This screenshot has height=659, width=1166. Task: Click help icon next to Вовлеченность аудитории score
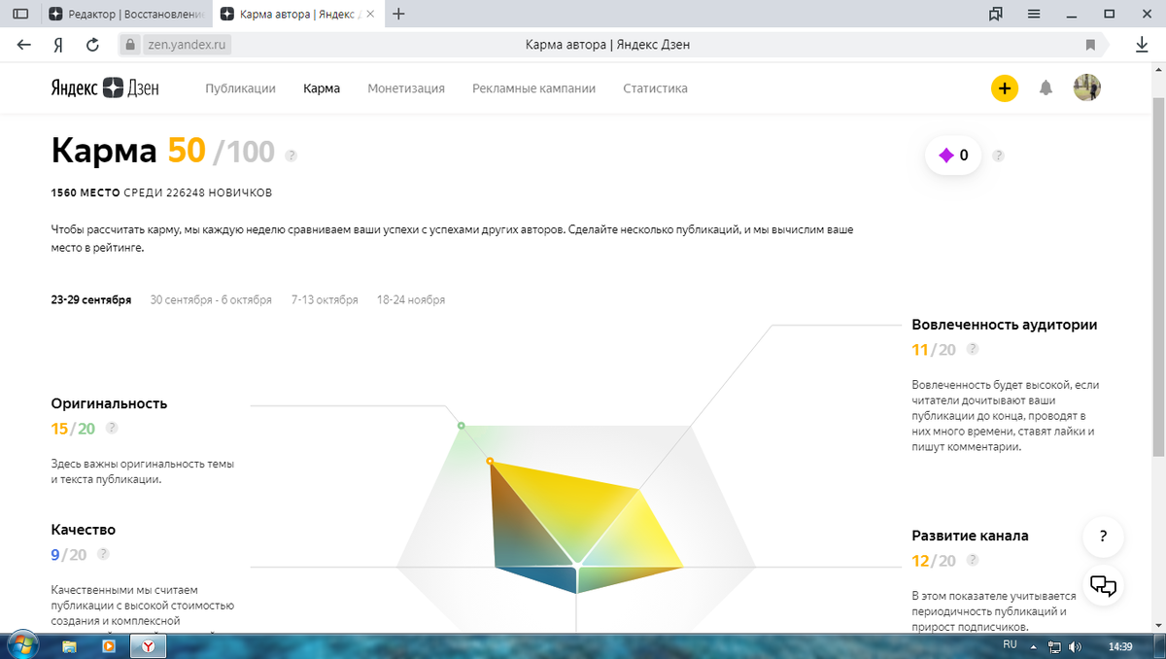973,349
